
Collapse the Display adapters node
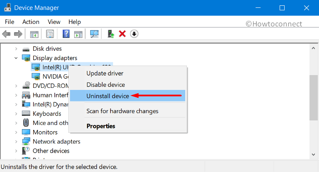[16, 58]
